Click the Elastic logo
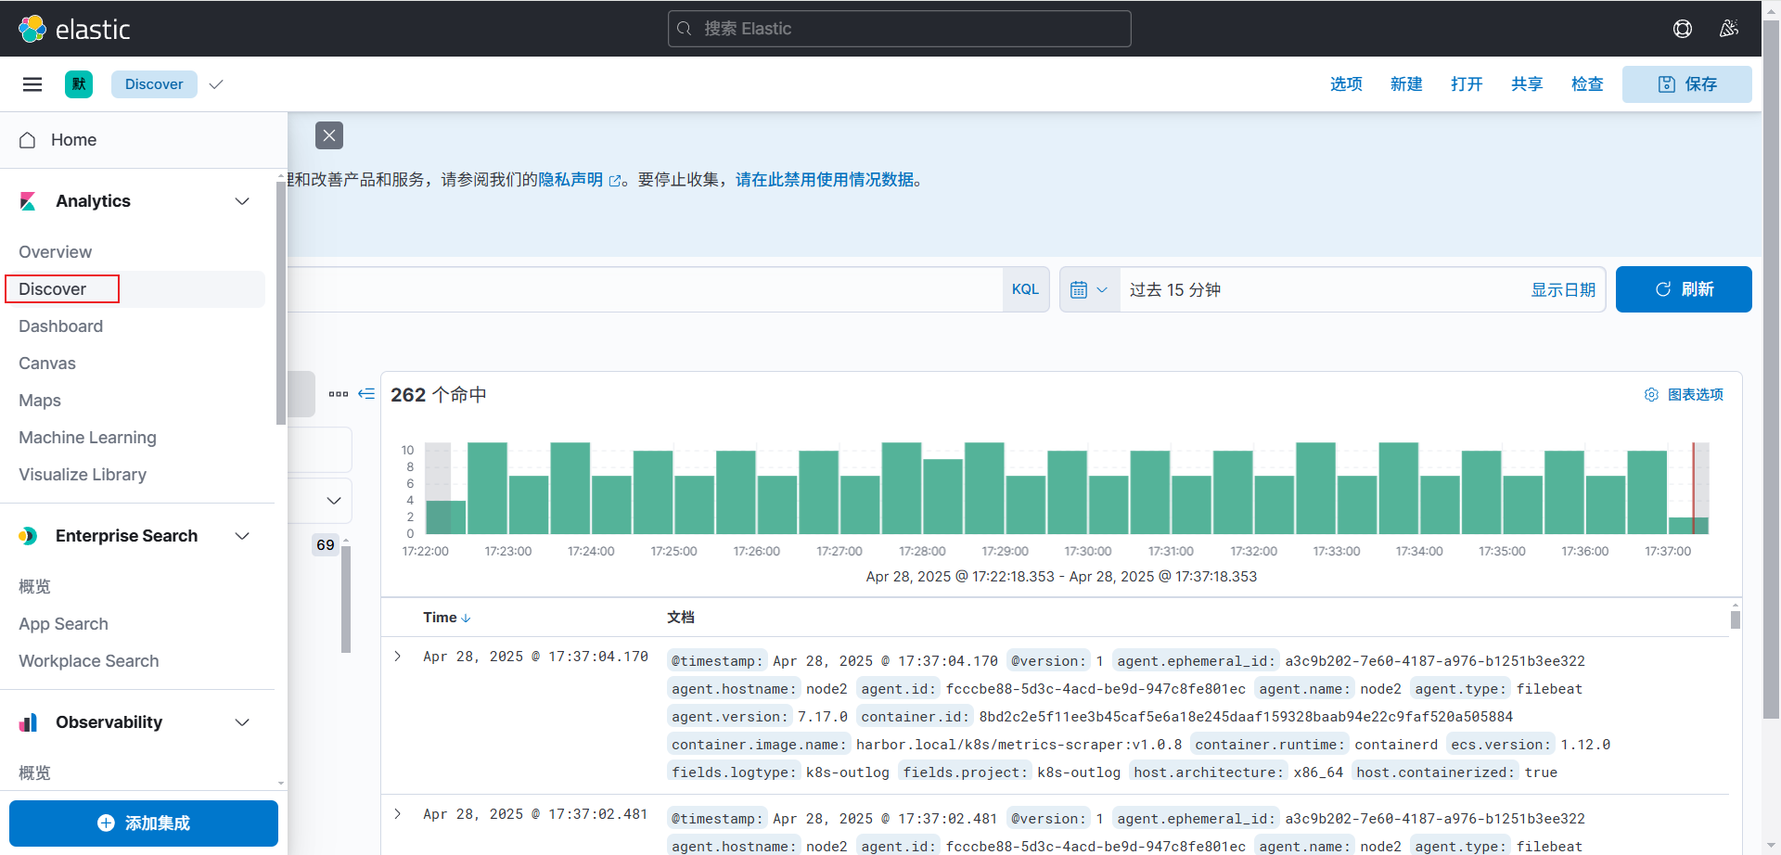1781x855 pixels. click(x=74, y=29)
